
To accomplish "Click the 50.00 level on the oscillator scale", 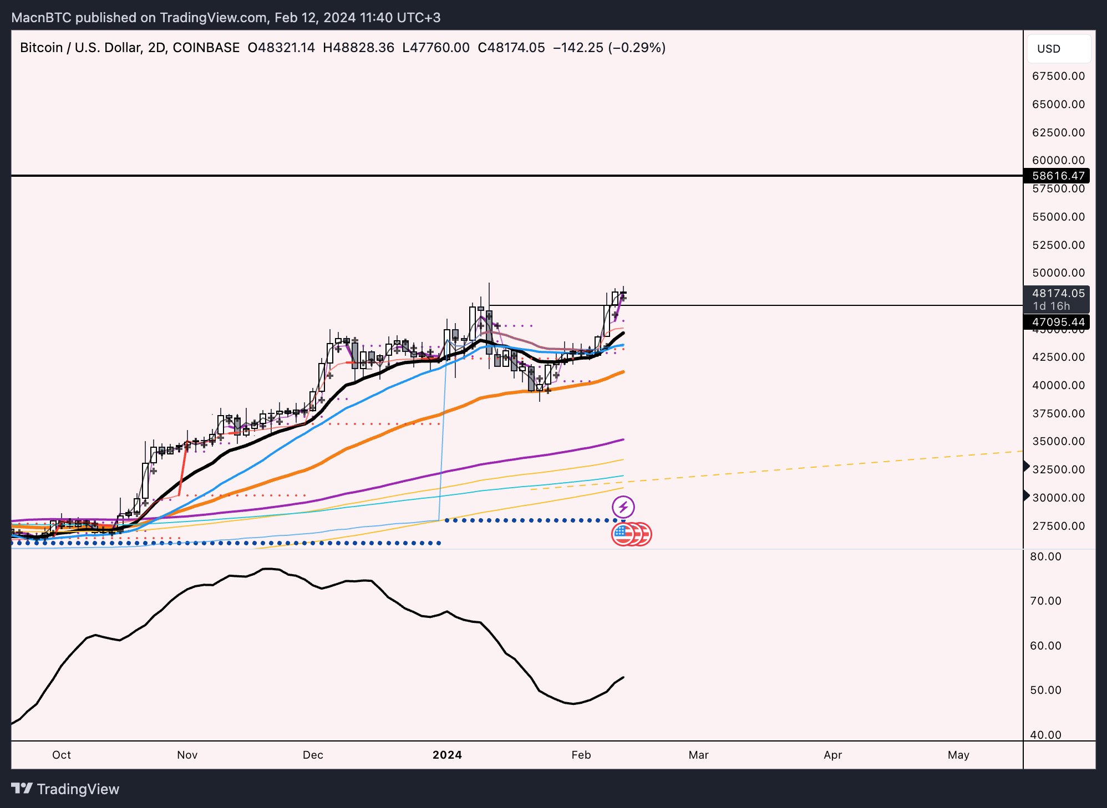I will 1045,690.
